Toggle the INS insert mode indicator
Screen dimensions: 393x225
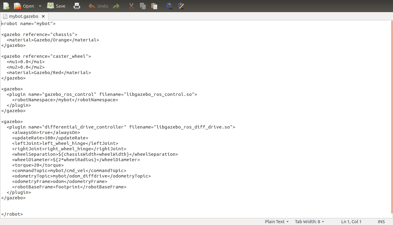point(381,222)
